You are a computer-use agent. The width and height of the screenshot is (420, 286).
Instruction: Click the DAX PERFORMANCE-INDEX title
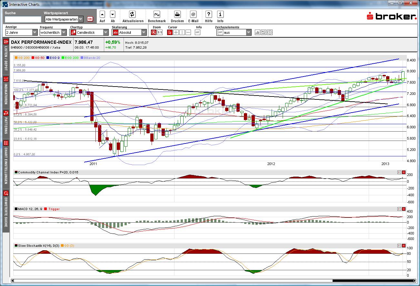[x=41, y=42]
